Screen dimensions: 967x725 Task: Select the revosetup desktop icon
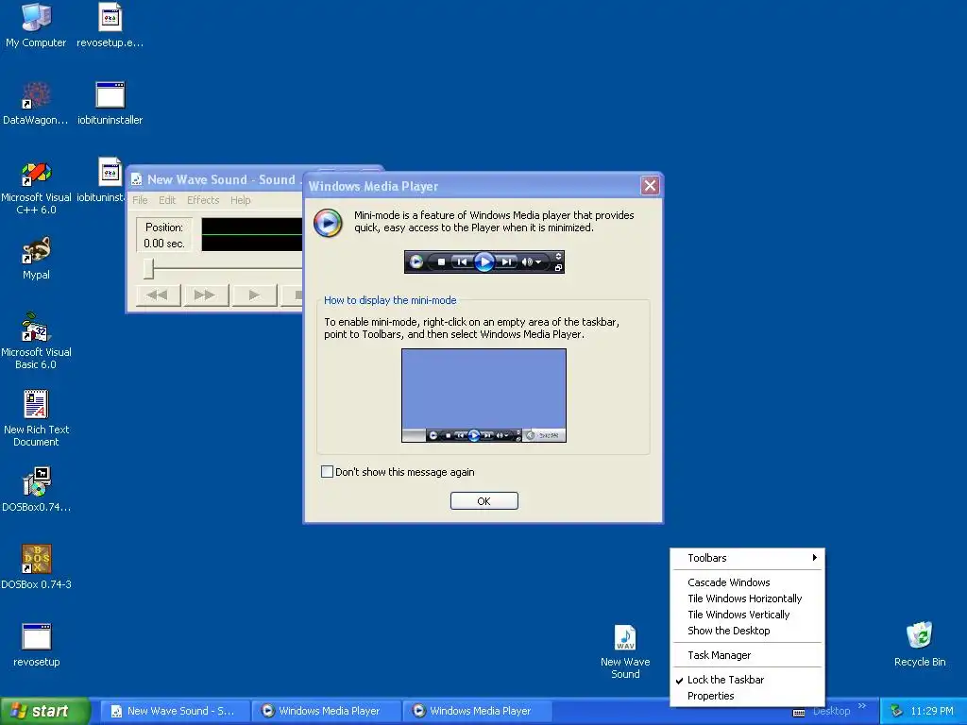coord(36,637)
